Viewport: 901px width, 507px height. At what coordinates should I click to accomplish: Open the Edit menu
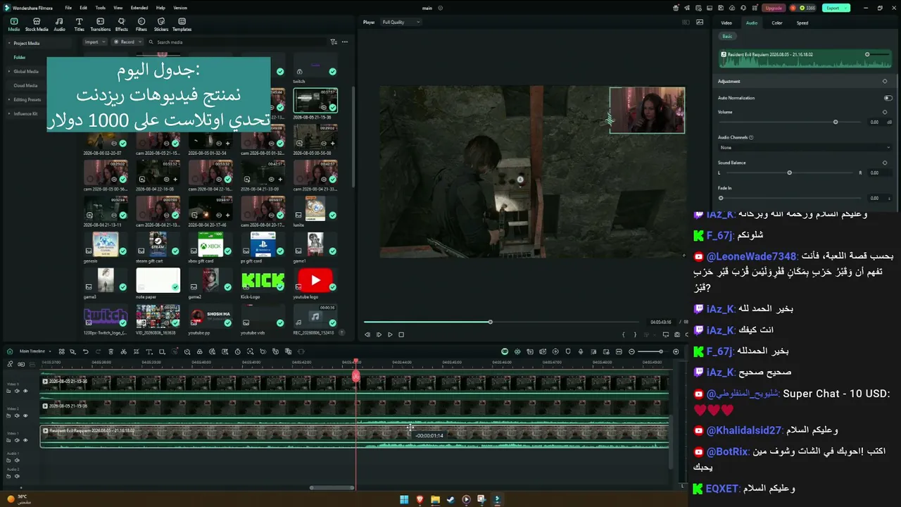tap(84, 8)
